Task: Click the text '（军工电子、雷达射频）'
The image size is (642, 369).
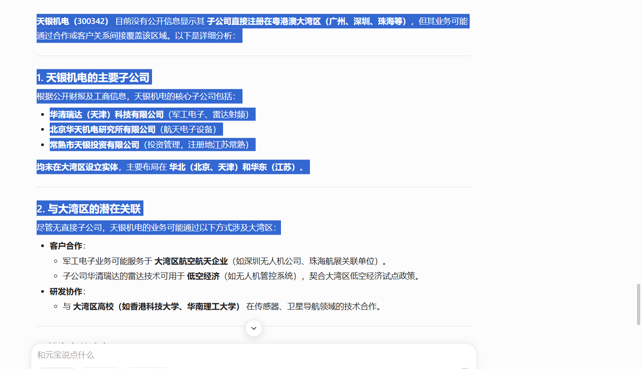Action: click(209, 115)
